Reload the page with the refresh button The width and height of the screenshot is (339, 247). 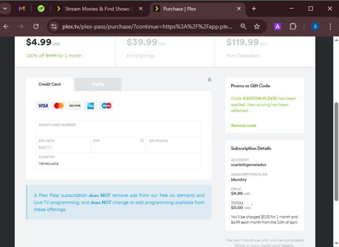click(36, 26)
